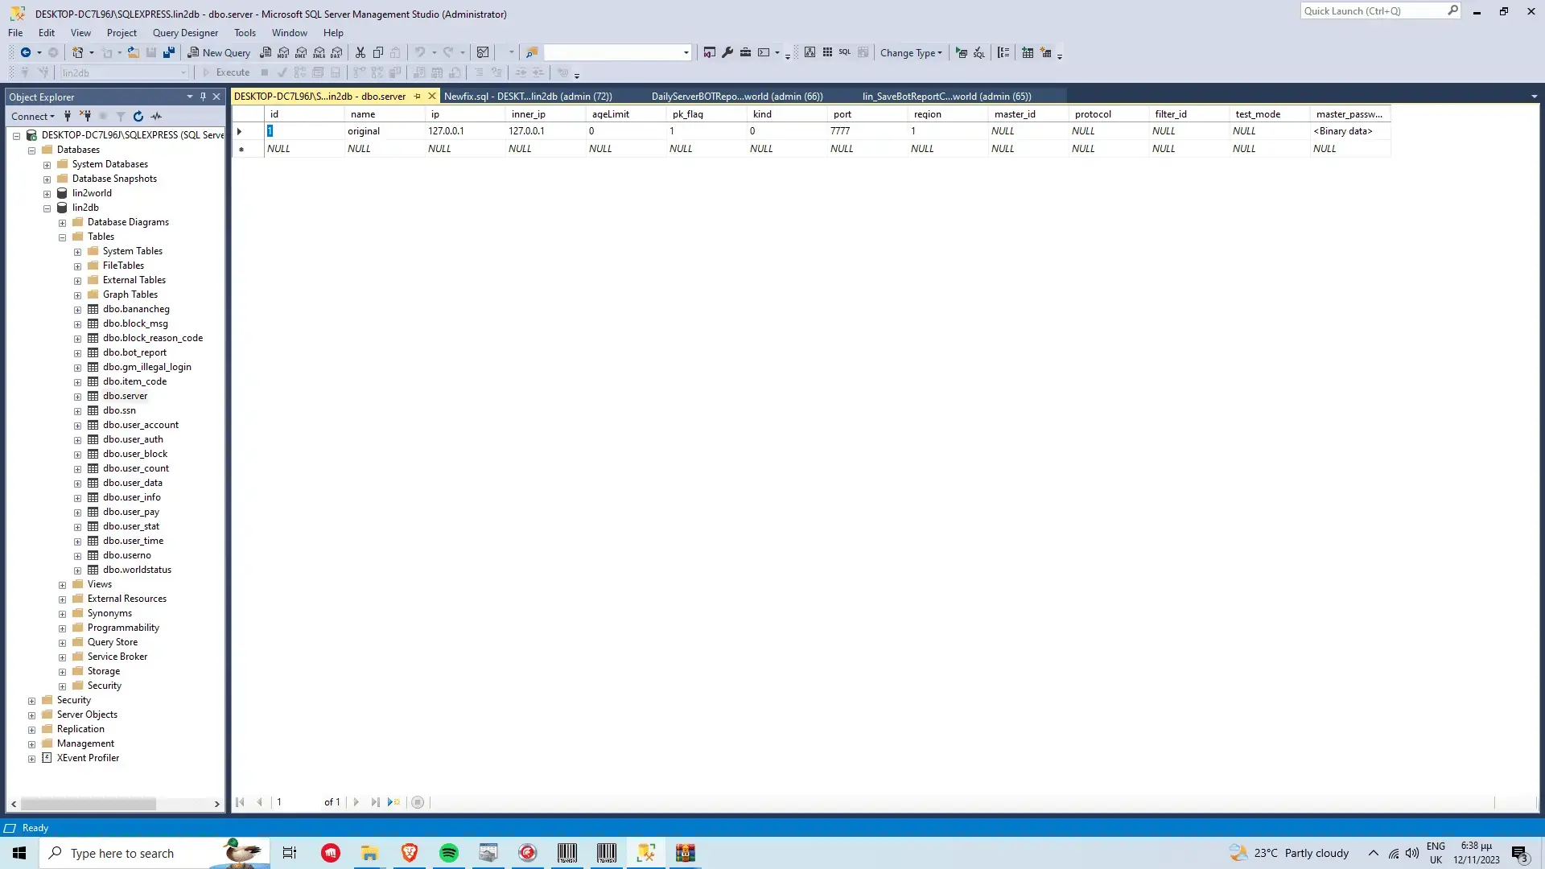This screenshot has width=1545, height=869.
Task: Select dbo.server in the tree
Action: pyautogui.click(x=125, y=396)
